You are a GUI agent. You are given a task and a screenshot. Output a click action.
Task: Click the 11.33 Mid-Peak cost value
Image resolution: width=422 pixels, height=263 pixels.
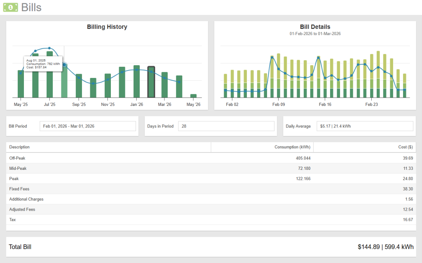coord(408,168)
